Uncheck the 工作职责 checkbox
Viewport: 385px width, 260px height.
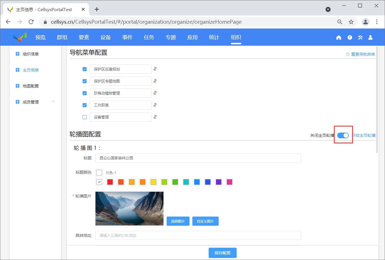[x=85, y=105]
